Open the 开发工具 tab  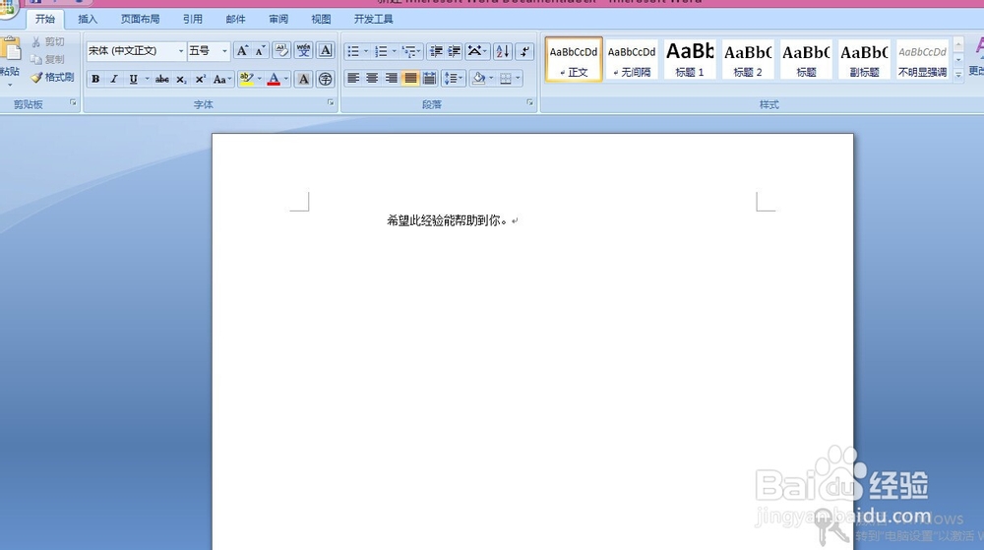[x=373, y=19]
